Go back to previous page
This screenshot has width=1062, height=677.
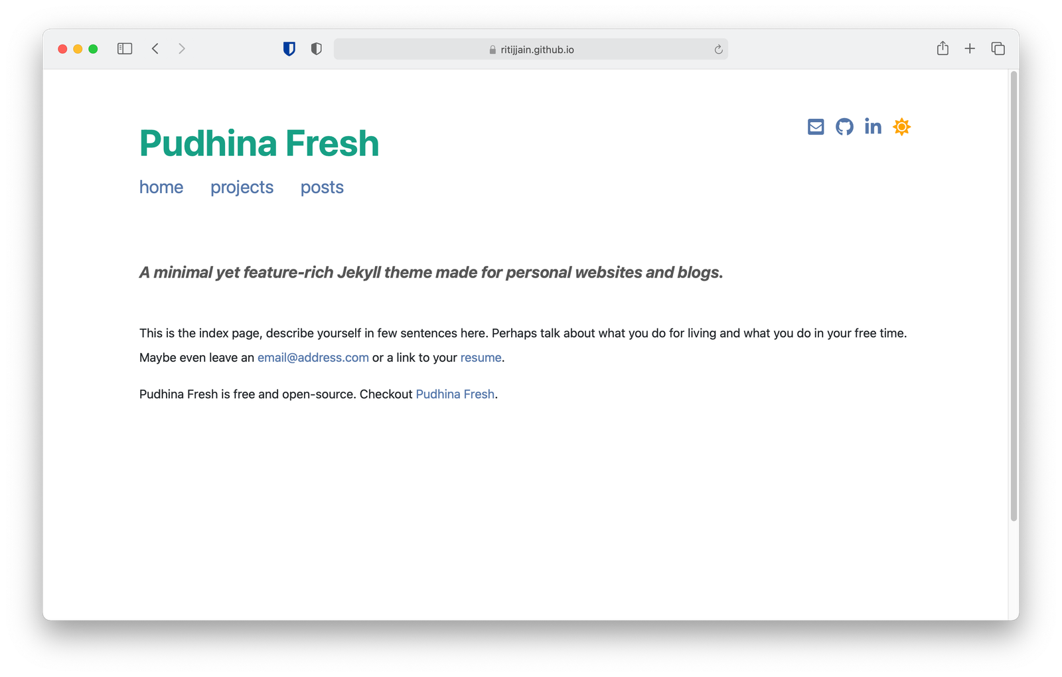[x=155, y=48]
